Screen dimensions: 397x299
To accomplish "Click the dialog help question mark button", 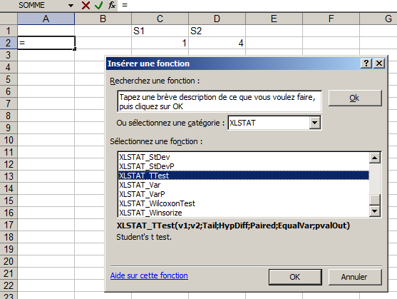I will 366,63.
